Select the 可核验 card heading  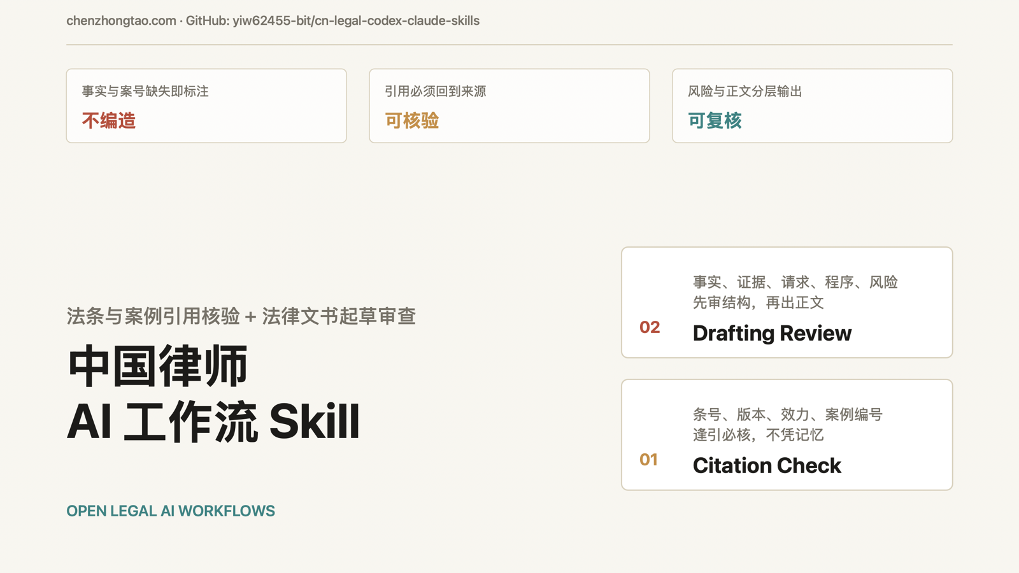(411, 120)
